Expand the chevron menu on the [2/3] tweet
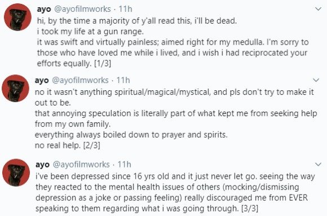This screenshot has height=216, width=327. [316, 80]
